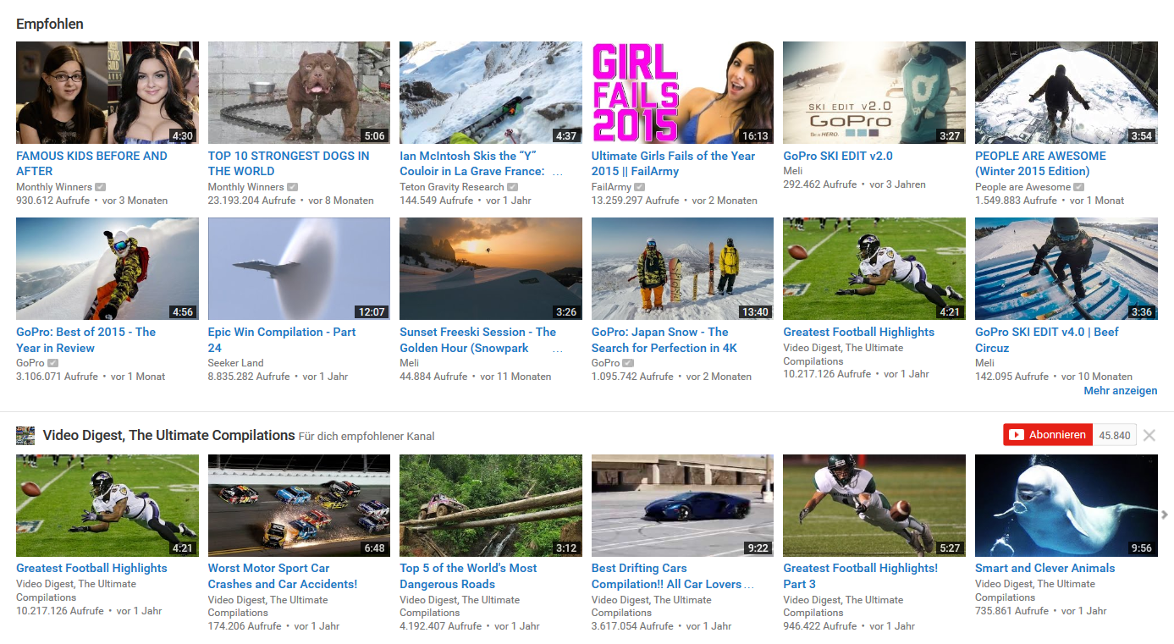The height and width of the screenshot is (644, 1174).
Task: Click the title GoPro: Best of 2015 - The Year in Review
Action: coord(85,340)
